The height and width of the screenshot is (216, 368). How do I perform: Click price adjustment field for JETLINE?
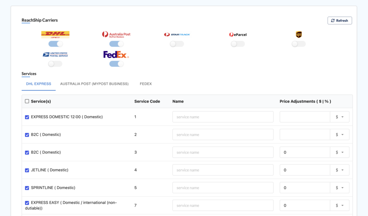[305, 170]
